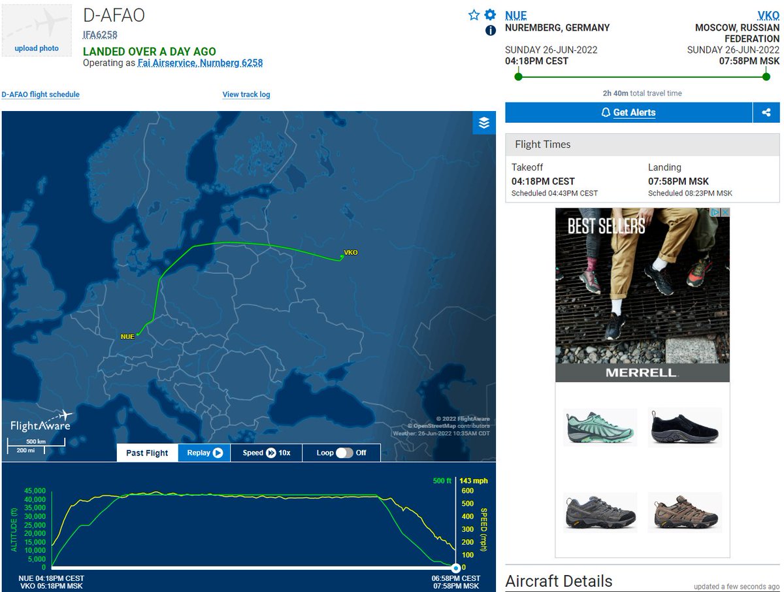Click the gray hiking shoe in ad
Screen dimensions: 784x592
pyautogui.click(x=600, y=512)
